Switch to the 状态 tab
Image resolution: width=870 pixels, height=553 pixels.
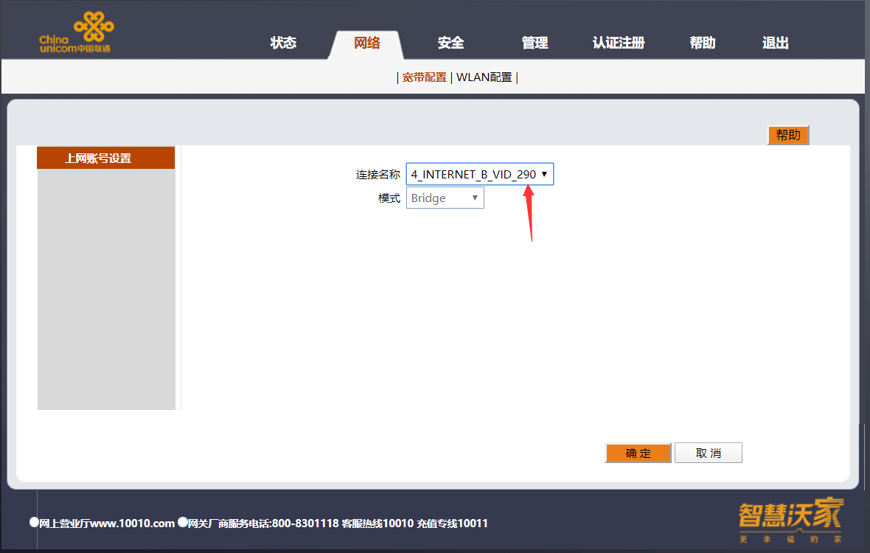pos(283,43)
